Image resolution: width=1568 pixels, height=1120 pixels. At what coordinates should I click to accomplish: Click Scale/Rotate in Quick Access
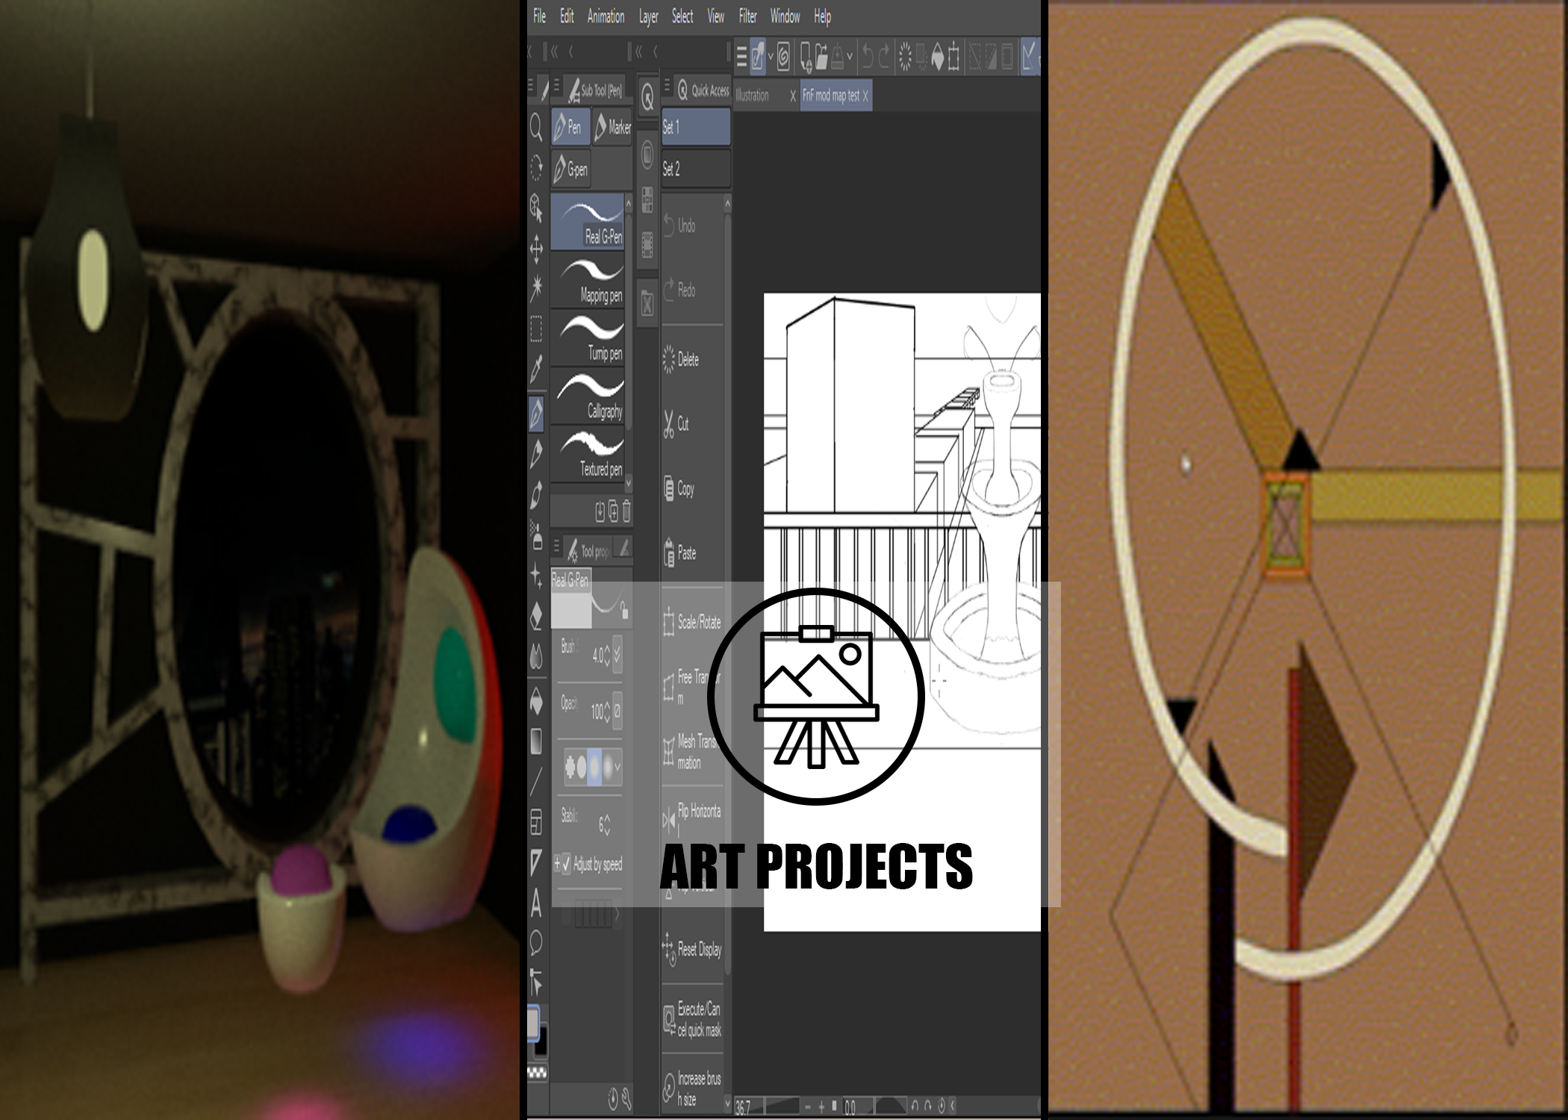tap(691, 622)
